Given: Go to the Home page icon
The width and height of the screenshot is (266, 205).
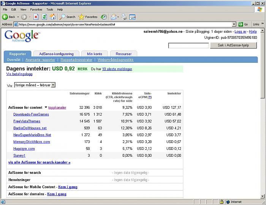Looking at the screenshot, I should (x=53, y=17).
